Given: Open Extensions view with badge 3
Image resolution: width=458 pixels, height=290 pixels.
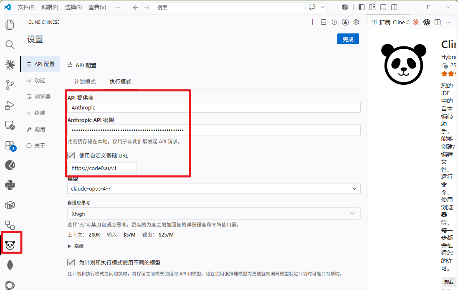Looking at the screenshot, I should (10, 145).
